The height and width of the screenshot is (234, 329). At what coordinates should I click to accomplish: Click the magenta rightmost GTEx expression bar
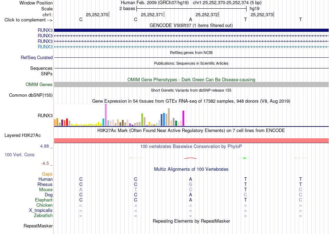(184, 118)
